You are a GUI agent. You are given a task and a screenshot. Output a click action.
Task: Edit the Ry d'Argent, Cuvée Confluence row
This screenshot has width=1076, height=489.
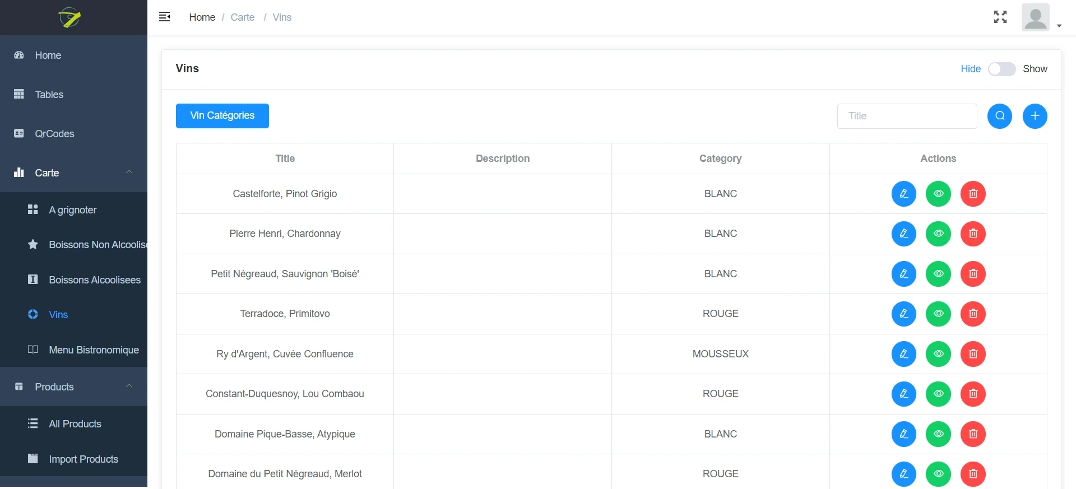pos(903,354)
